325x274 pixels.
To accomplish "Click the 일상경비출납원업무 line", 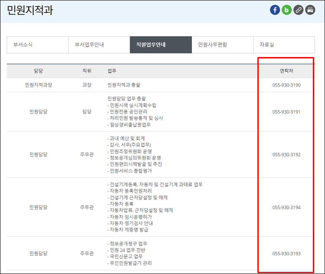I will pyautogui.click(x=129, y=125).
